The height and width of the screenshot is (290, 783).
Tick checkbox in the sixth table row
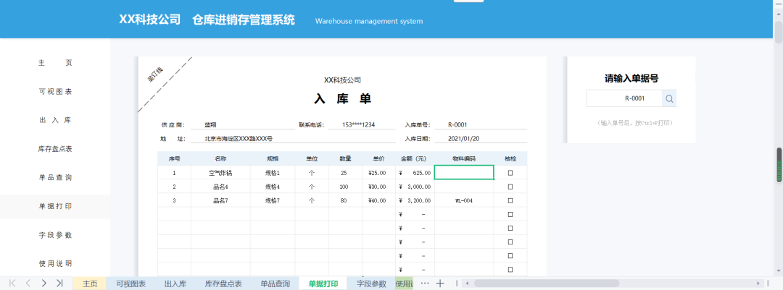pyautogui.click(x=510, y=242)
